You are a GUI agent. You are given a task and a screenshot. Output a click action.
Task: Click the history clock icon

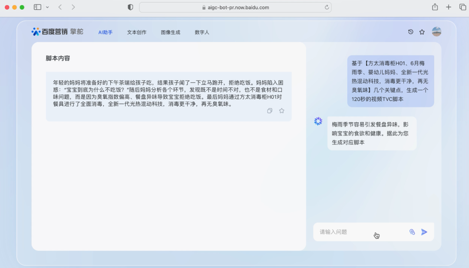tap(410, 32)
